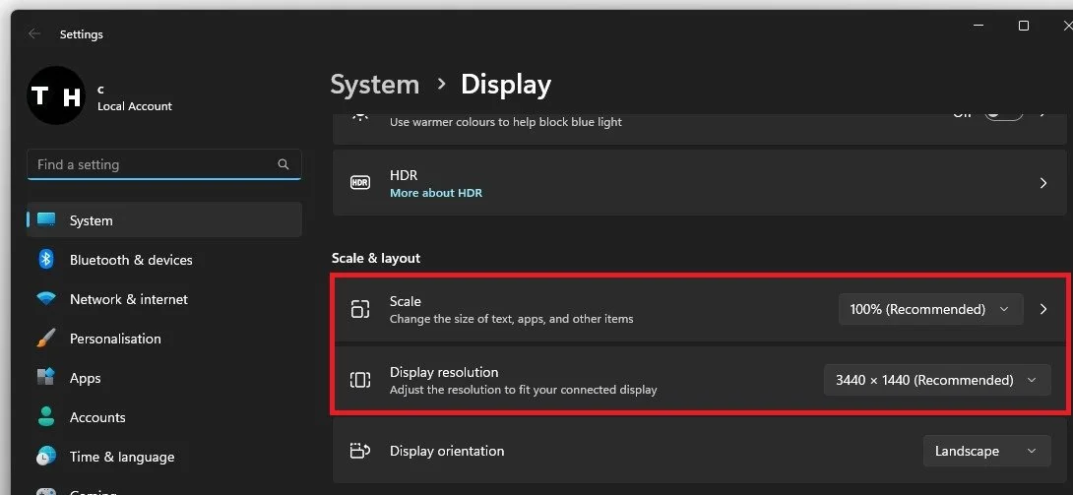
Task: Click the HDR icon
Action: [x=360, y=182]
